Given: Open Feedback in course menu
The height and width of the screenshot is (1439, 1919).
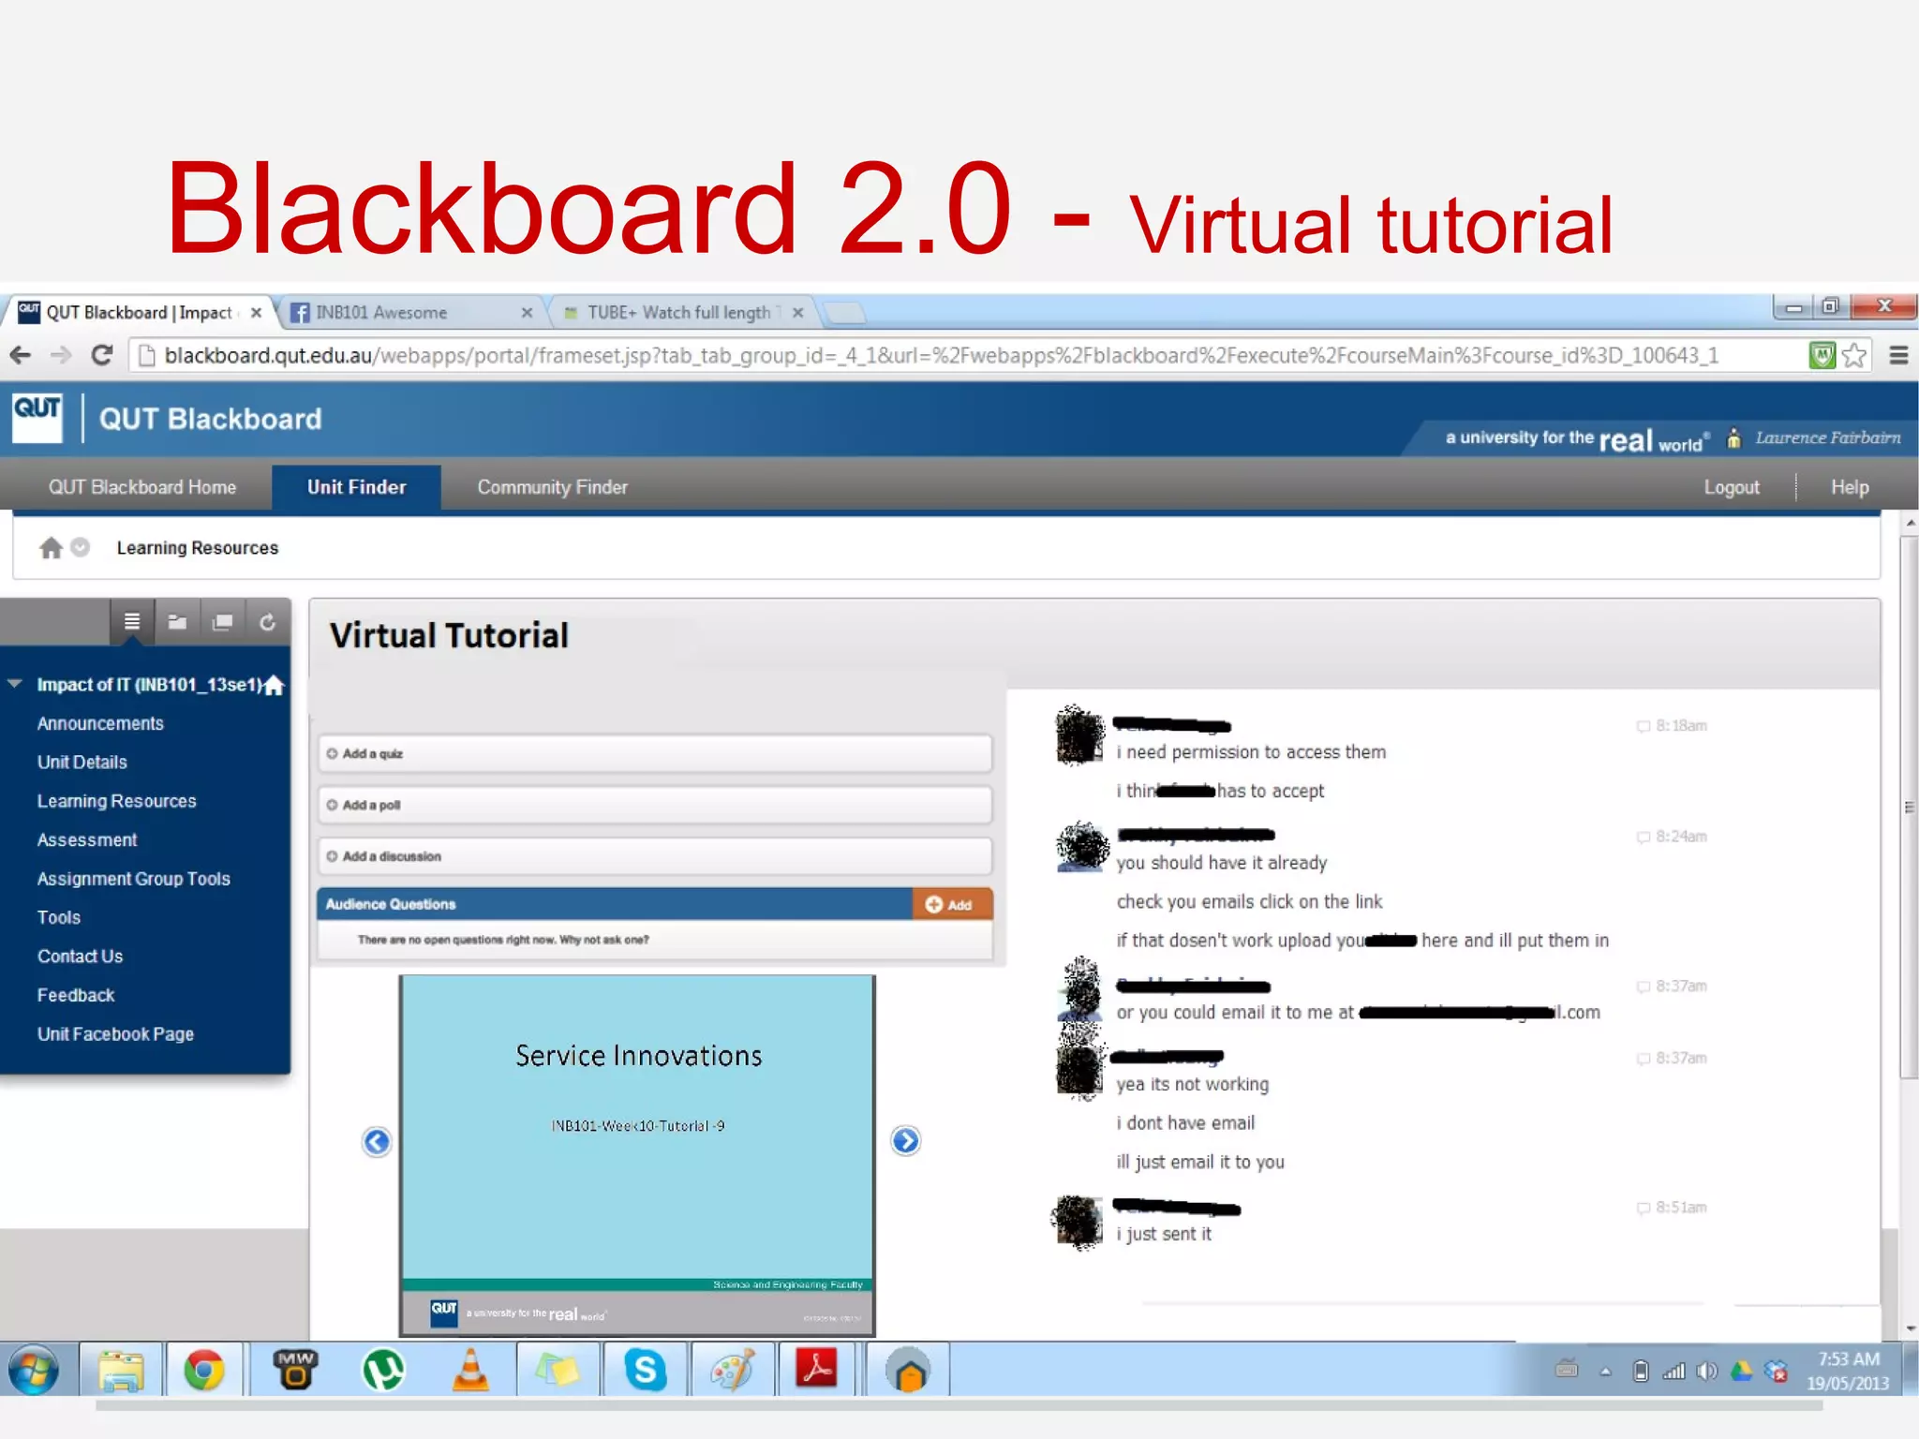Looking at the screenshot, I should point(75,995).
